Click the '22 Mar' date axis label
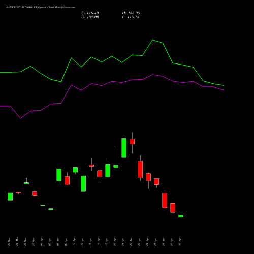254x254 pixels. (x=9, y=242)
